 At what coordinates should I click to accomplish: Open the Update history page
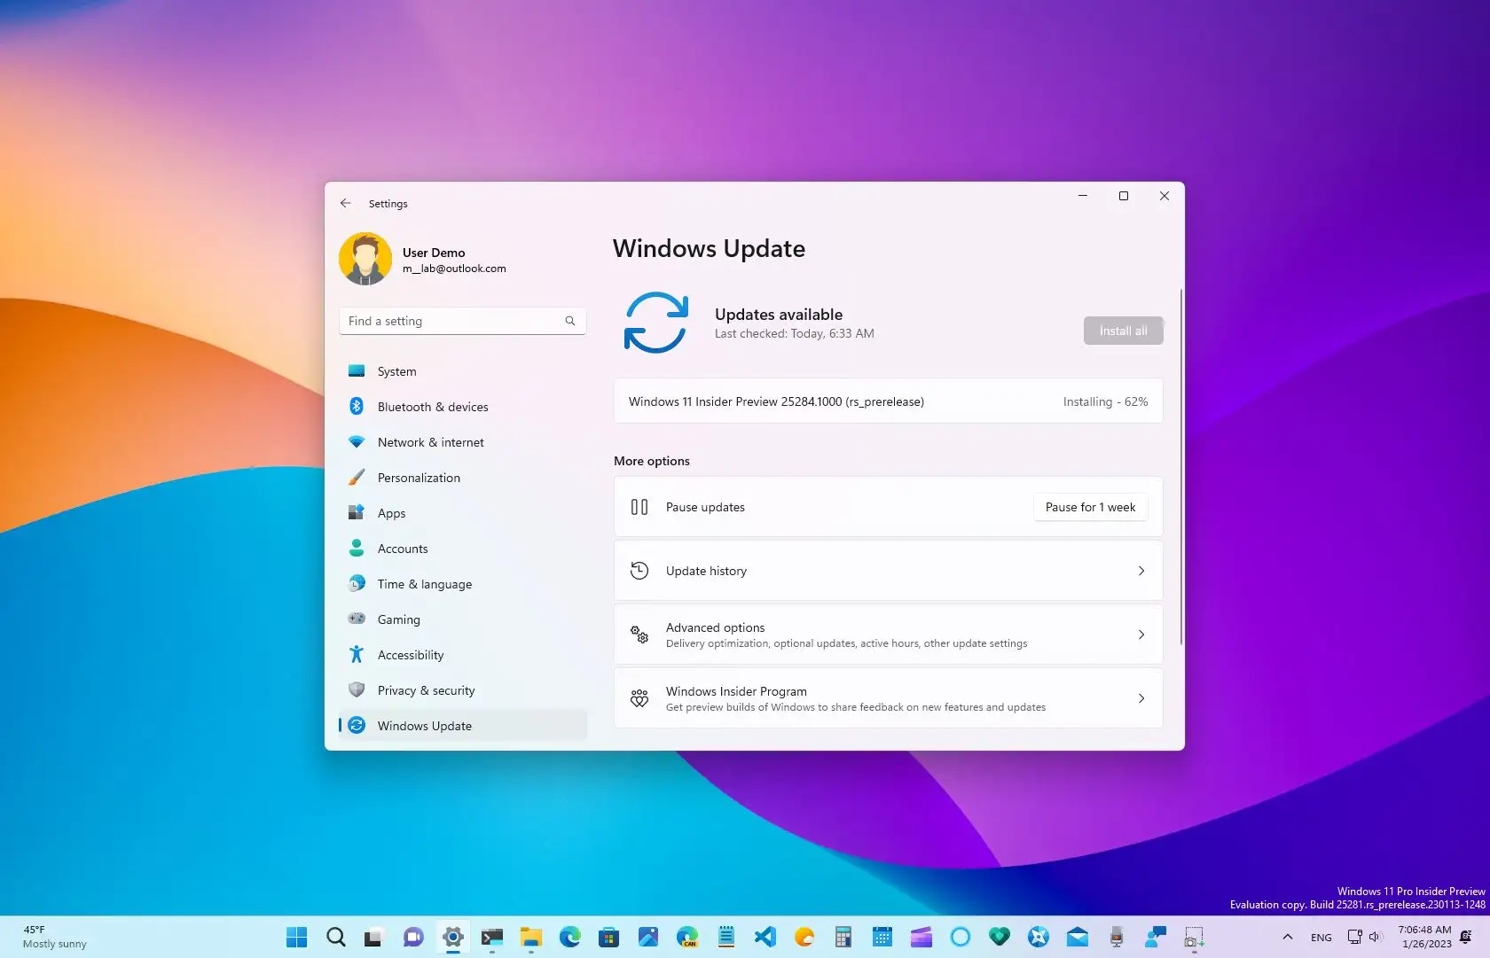click(x=888, y=571)
